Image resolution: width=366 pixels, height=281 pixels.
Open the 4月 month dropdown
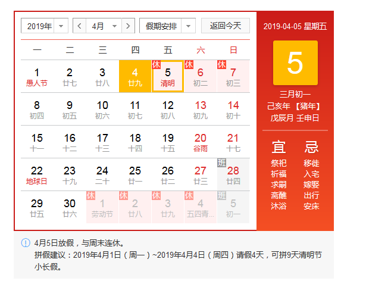[x=104, y=26]
